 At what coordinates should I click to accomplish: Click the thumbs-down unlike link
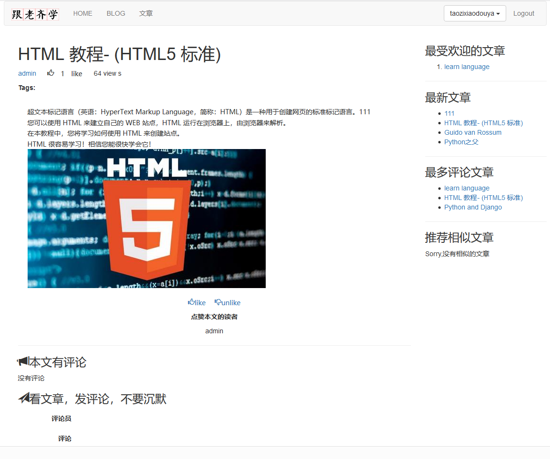point(227,302)
